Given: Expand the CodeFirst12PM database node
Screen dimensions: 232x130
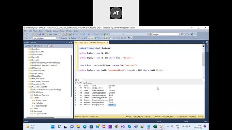Looking at the screenshot, I should [x=29, y=52].
